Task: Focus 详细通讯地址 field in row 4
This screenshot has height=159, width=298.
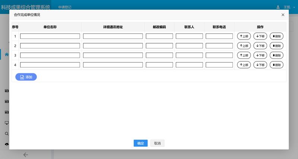Action: point(113,65)
